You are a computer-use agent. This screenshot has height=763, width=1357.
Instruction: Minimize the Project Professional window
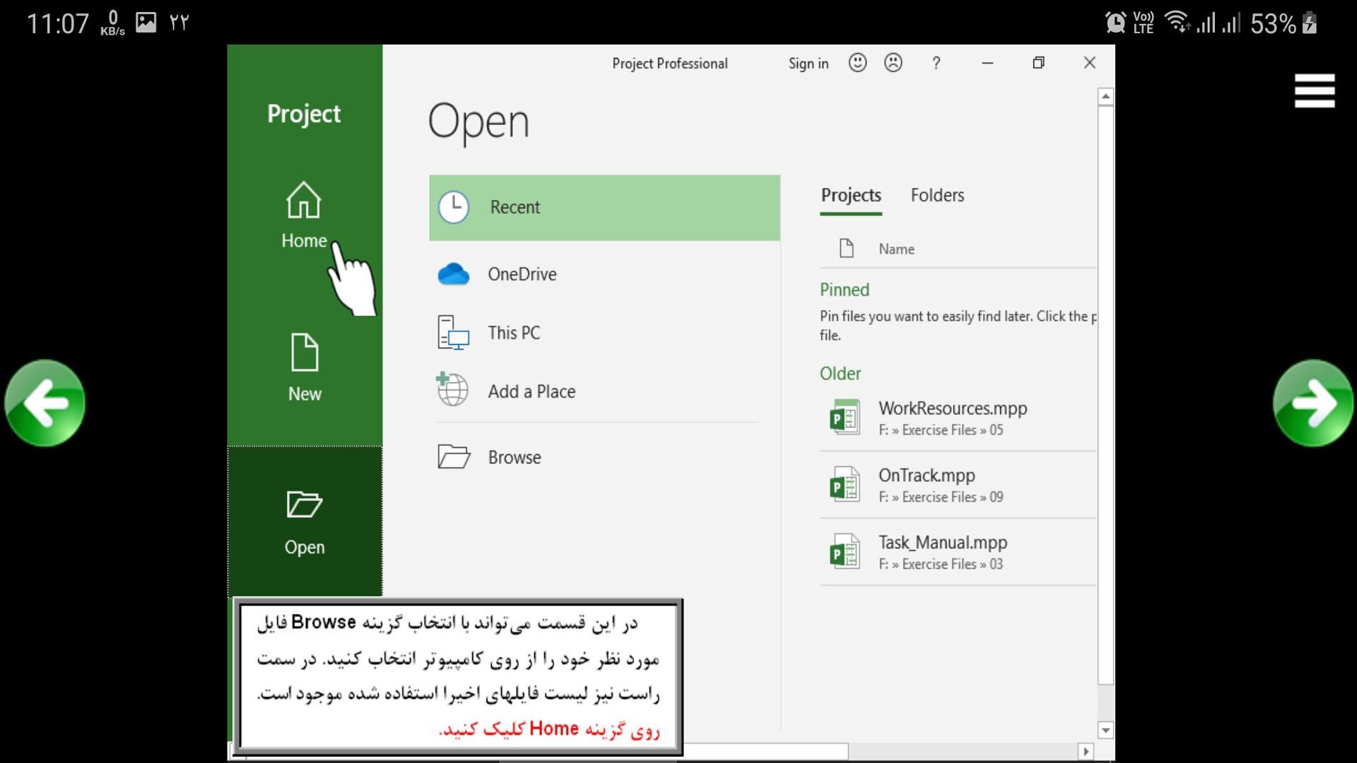[x=987, y=63]
